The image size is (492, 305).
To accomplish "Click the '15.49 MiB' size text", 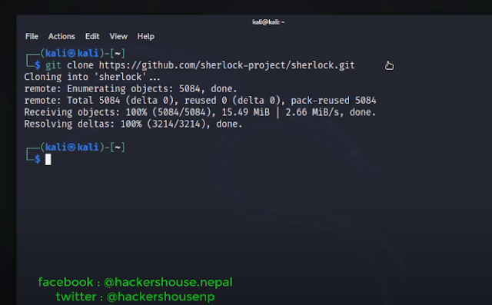I will (x=246, y=112).
